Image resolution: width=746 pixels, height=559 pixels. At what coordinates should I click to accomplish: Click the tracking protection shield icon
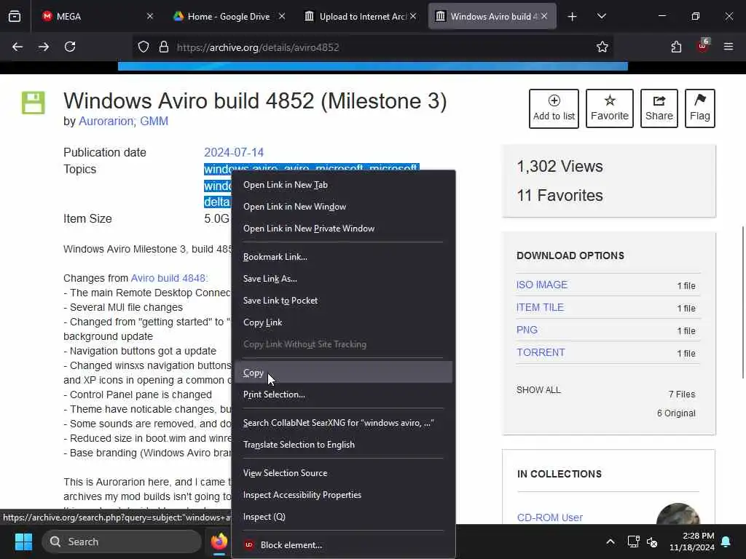(144, 47)
